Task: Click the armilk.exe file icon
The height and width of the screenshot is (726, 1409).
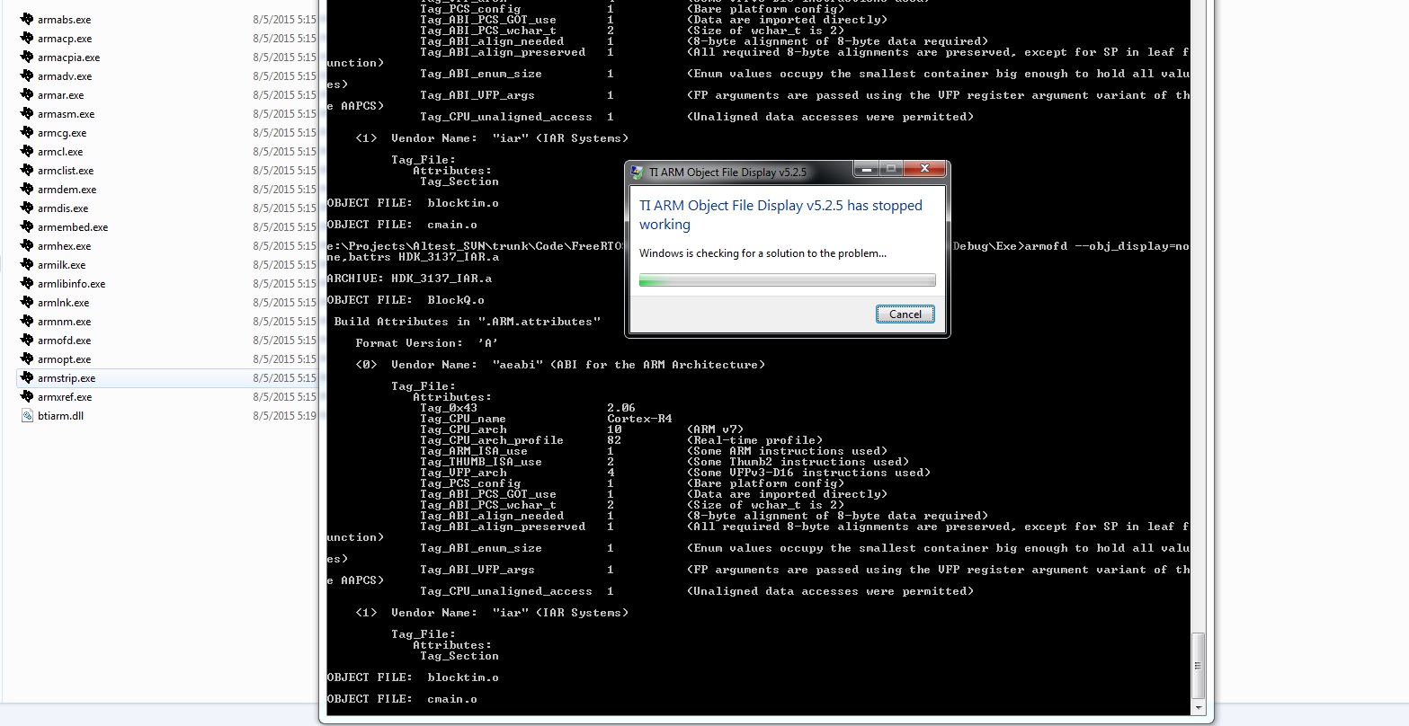Action: 28,265
